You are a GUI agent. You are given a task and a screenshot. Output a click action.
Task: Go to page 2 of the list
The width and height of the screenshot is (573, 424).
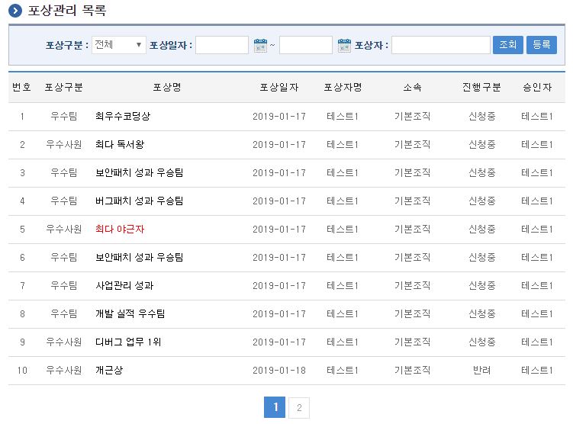pos(299,408)
